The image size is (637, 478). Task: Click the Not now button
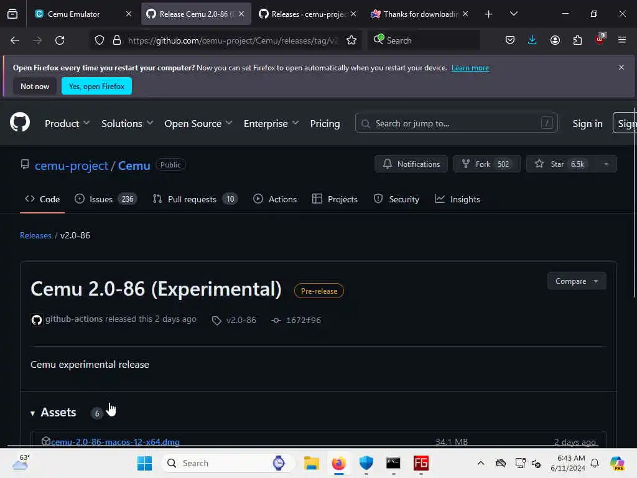[35, 86]
